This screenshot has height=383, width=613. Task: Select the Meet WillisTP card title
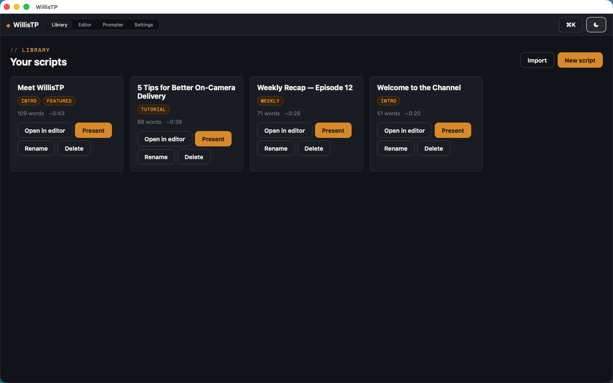coord(41,87)
